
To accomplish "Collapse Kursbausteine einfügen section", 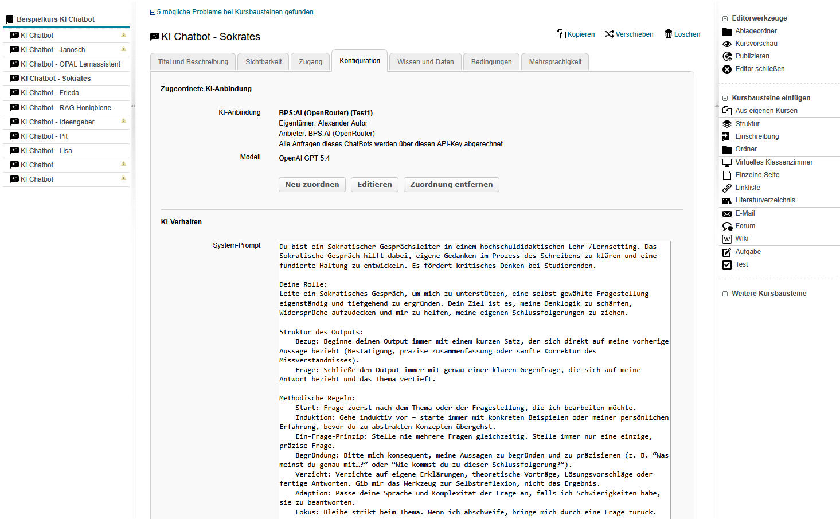I will 725,99.
